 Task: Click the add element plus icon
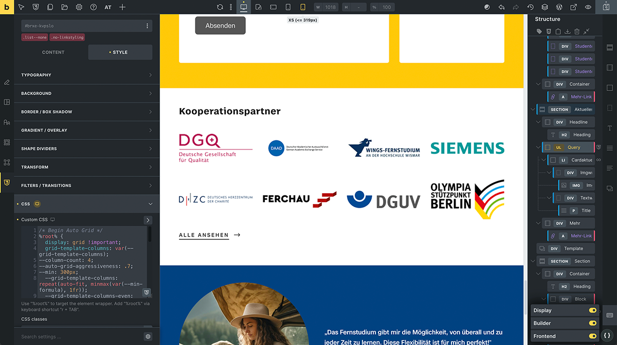pyautogui.click(x=122, y=7)
